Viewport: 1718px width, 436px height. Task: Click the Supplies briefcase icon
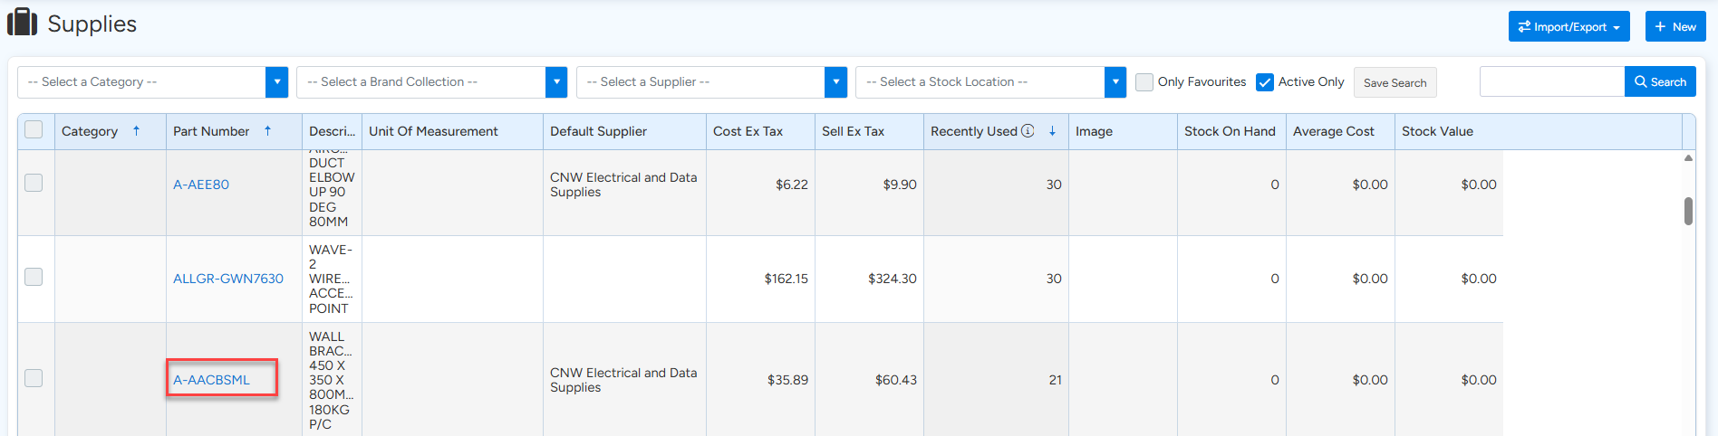(x=23, y=23)
